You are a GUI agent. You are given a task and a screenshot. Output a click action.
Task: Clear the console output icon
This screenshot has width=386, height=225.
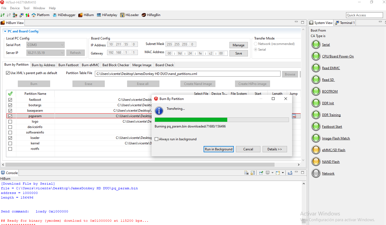(x=246, y=173)
